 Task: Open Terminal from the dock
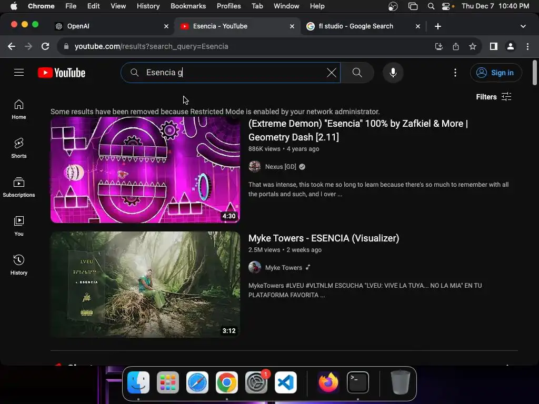[x=358, y=382]
